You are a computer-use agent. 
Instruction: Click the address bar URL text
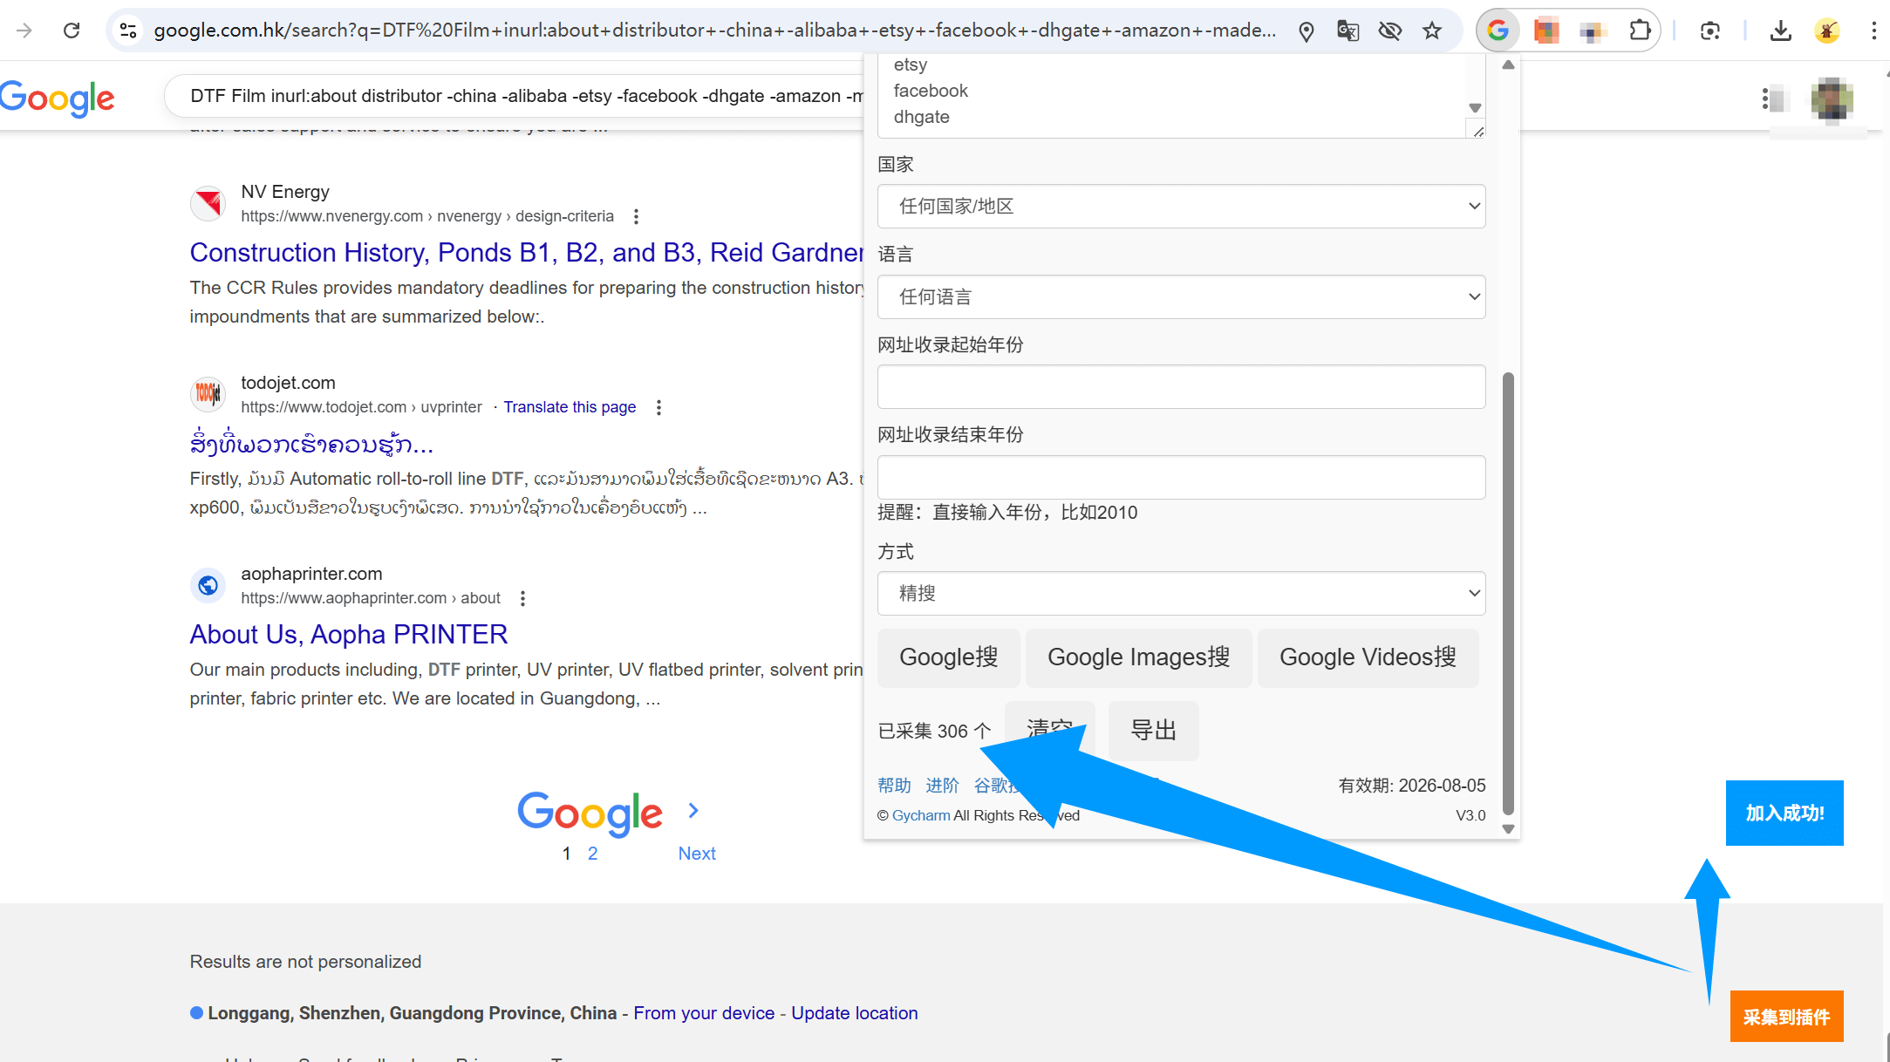point(715,31)
